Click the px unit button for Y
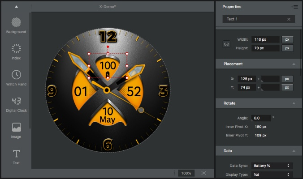The image size is (303, 179). pos(287,87)
